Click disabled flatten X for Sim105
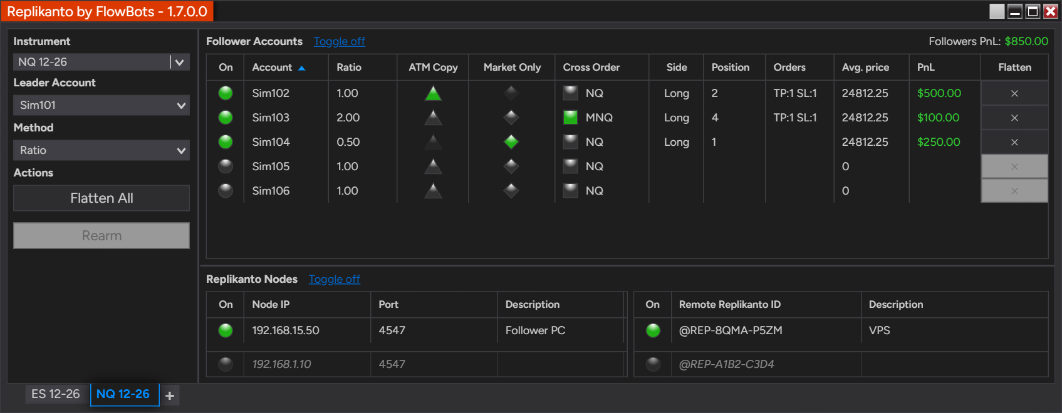This screenshot has width=1062, height=413. [1014, 166]
